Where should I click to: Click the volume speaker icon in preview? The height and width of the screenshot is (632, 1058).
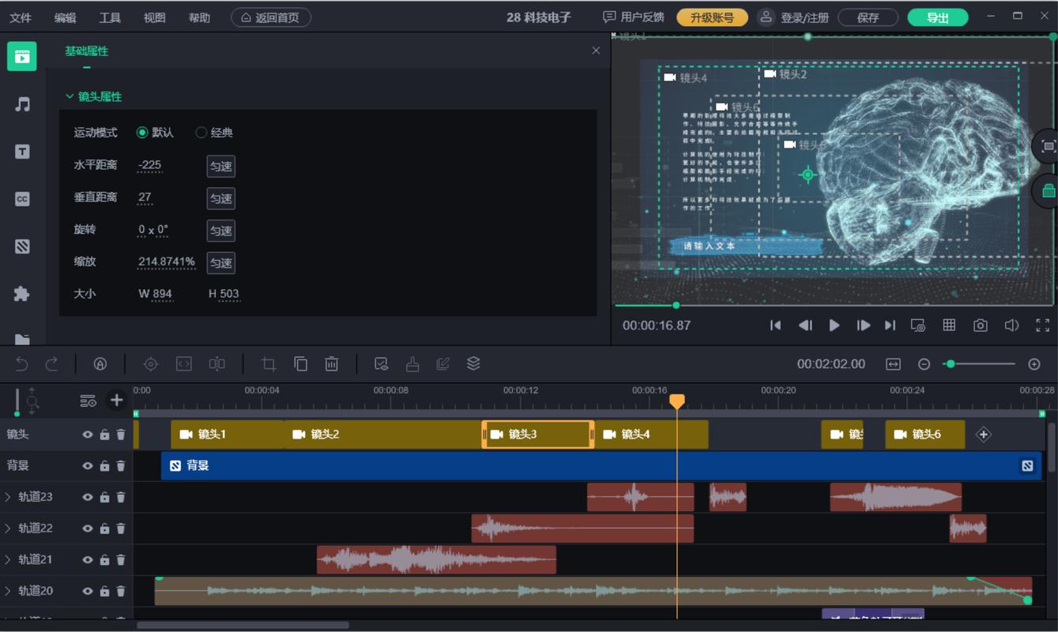click(x=1011, y=325)
